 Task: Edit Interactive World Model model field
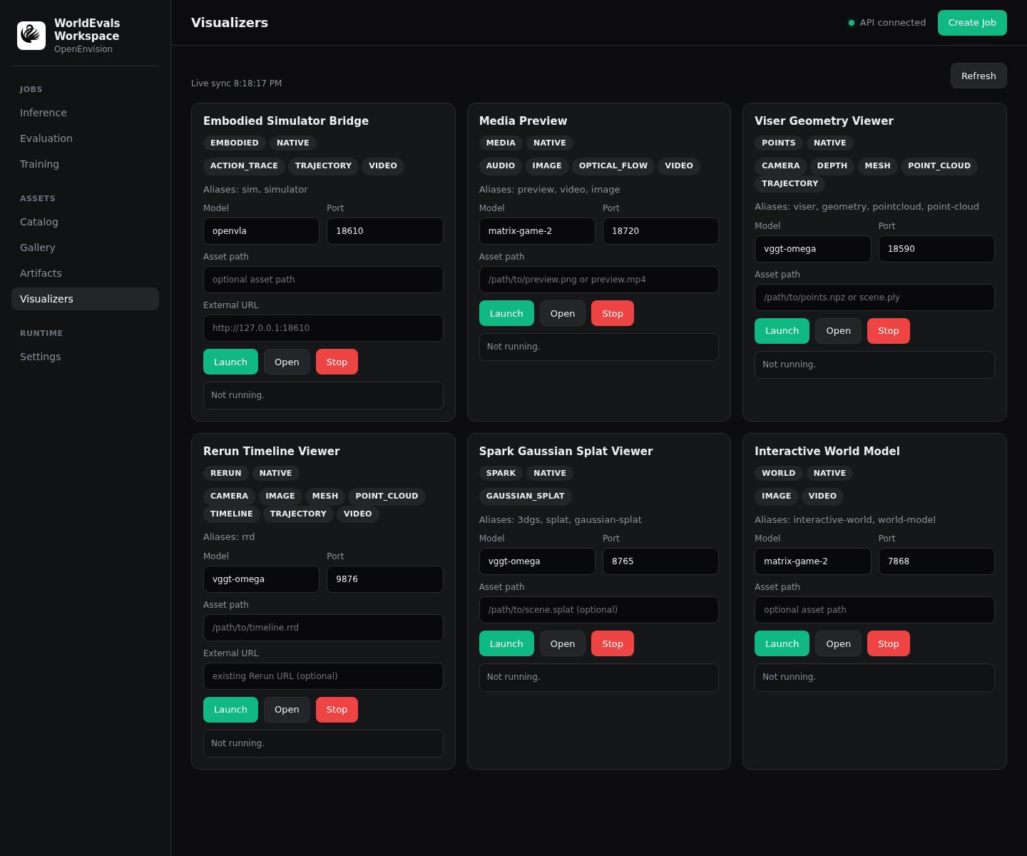coord(813,561)
